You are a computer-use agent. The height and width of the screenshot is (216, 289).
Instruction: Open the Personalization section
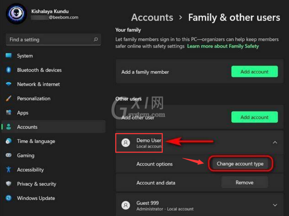tap(53, 98)
